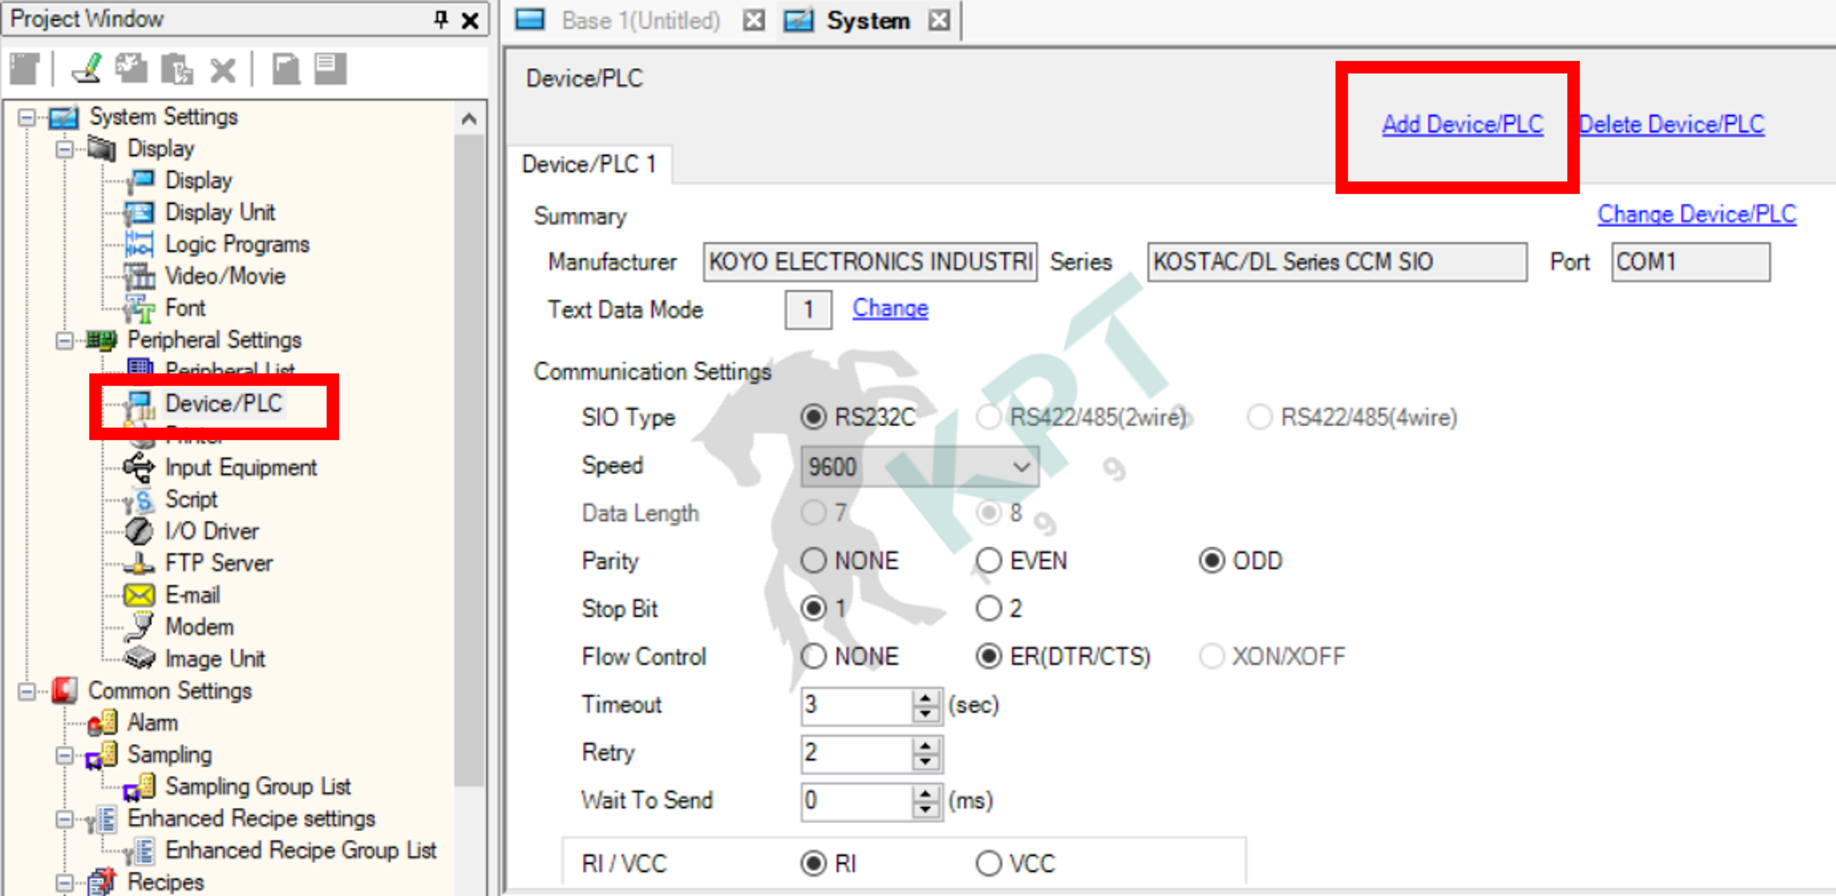1836x896 pixels.
Task: Click the first project toolbar icon
Action: [x=25, y=70]
